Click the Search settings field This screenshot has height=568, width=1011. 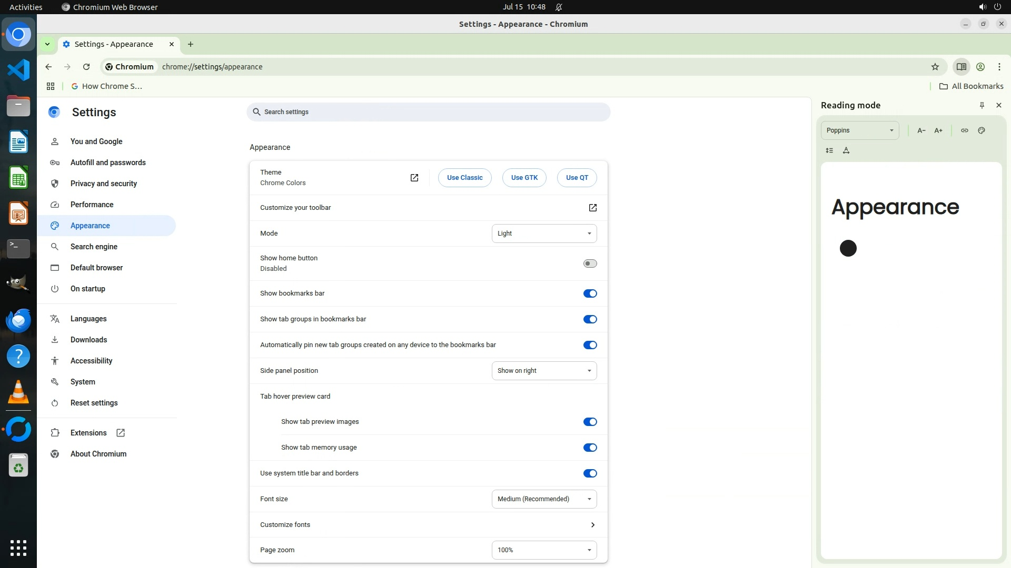click(x=428, y=112)
